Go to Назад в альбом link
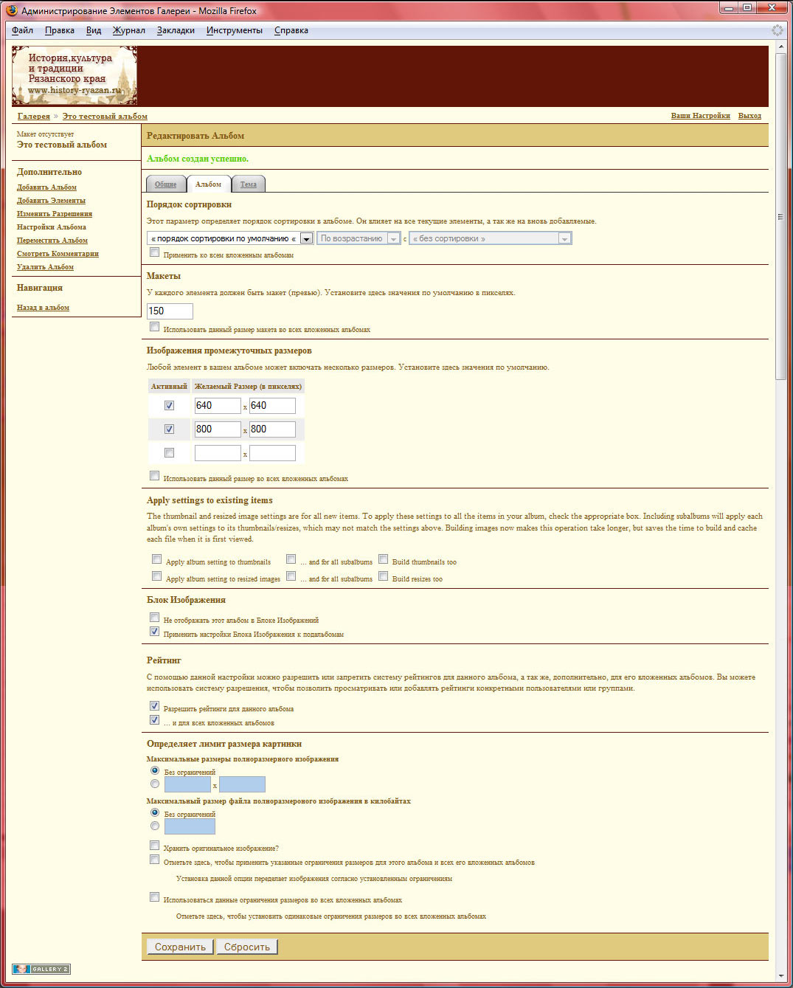The height and width of the screenshot is (988, 793). [43, 308]
